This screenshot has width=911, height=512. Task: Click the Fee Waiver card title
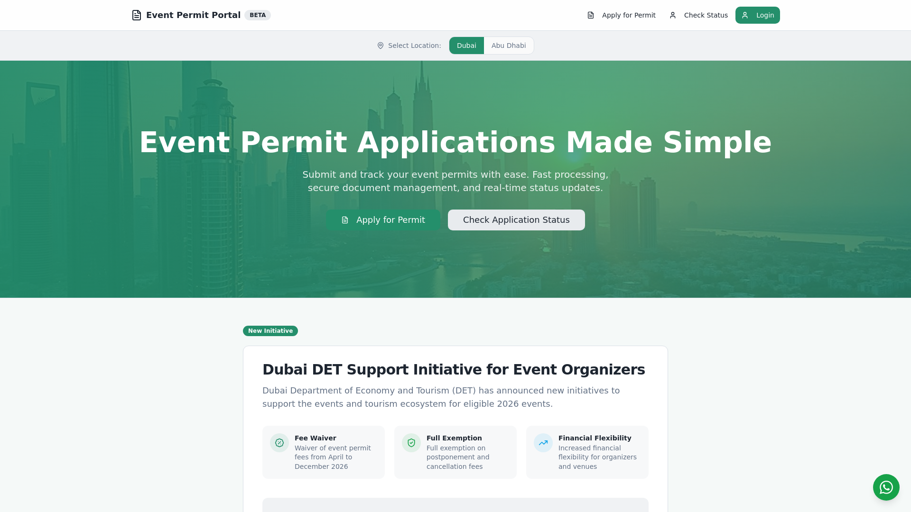tap(315, 438)
